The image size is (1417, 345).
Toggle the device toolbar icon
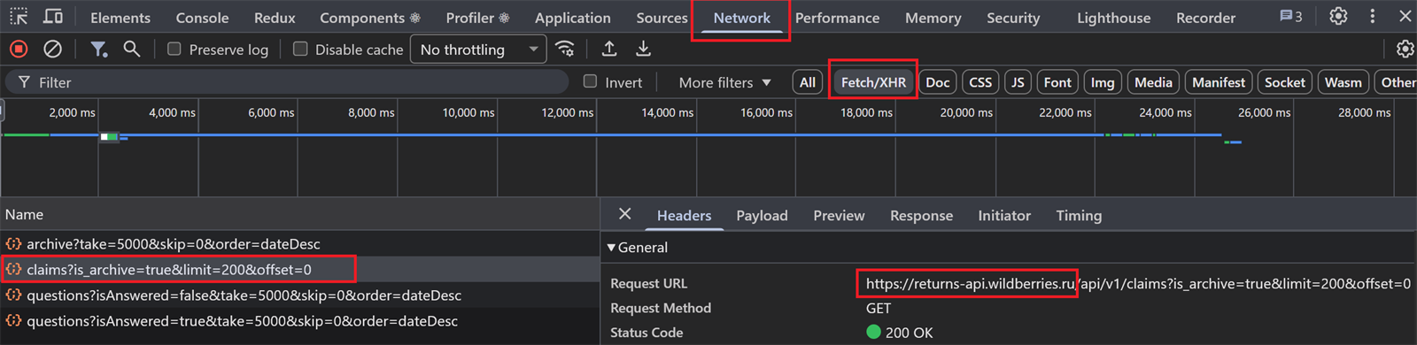53,17
